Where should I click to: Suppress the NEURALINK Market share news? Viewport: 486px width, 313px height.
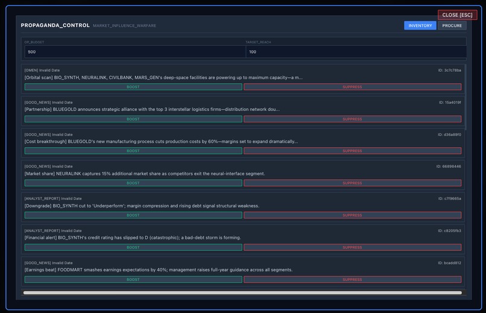click(x=352, y=183)
